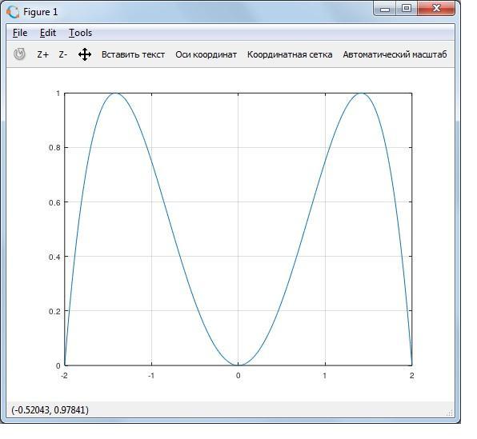Click the coordinates readout in status bar

point(50,410)
